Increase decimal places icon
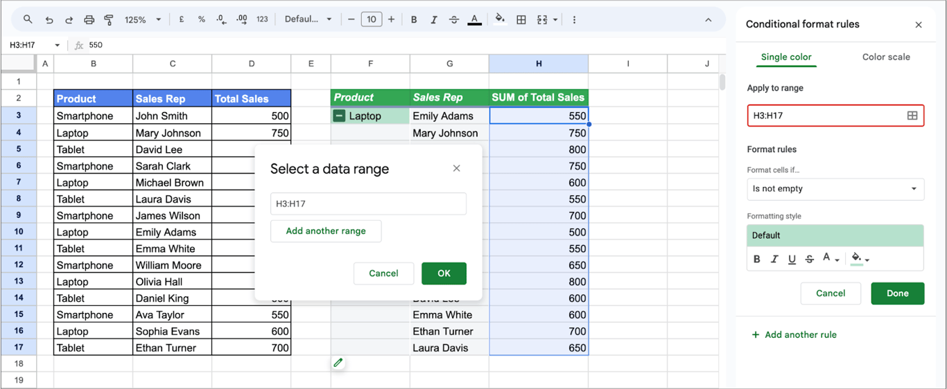The width and height of the screenshot is (947, 389). [x=241, y=19]
